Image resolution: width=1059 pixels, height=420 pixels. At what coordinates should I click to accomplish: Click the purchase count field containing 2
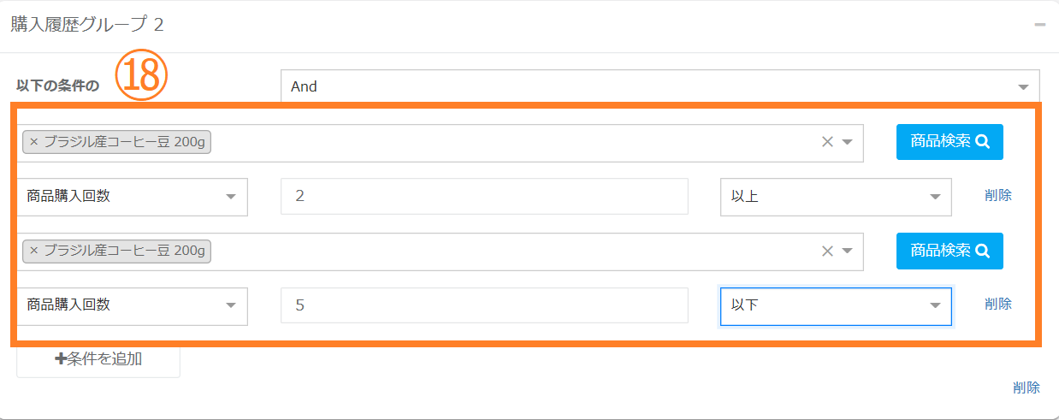484,196
